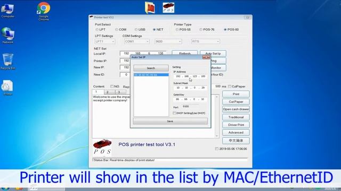341x191 pixels.
Task: Close the Printer test V3.1 window
Action: point(248,18)
